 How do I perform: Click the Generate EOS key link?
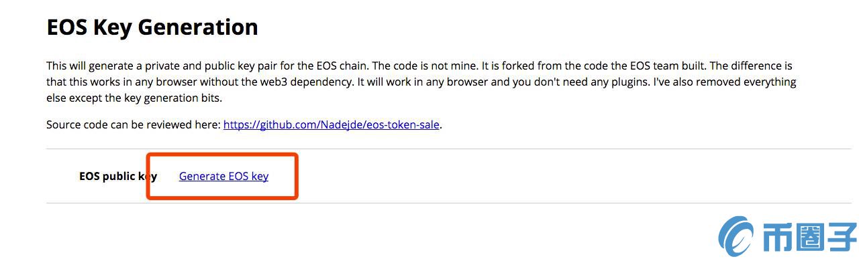tap(223, 176)
